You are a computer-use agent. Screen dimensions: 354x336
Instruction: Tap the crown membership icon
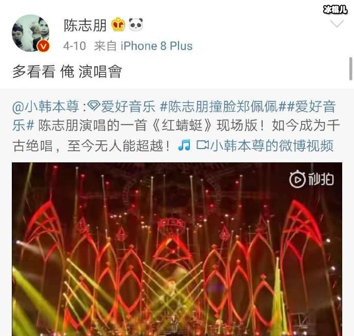coord(118,25)
